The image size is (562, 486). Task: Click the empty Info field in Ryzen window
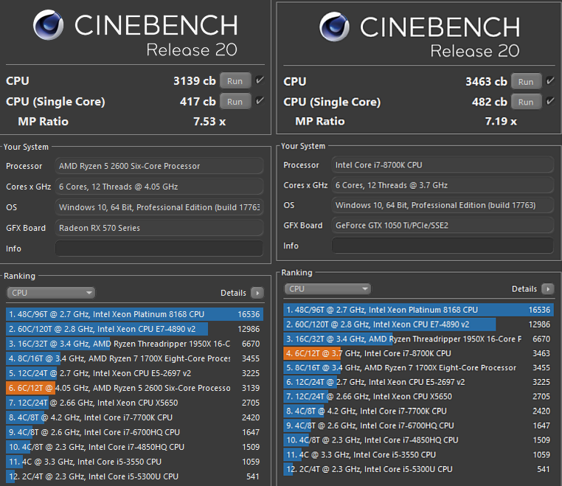tap(159, 249)
